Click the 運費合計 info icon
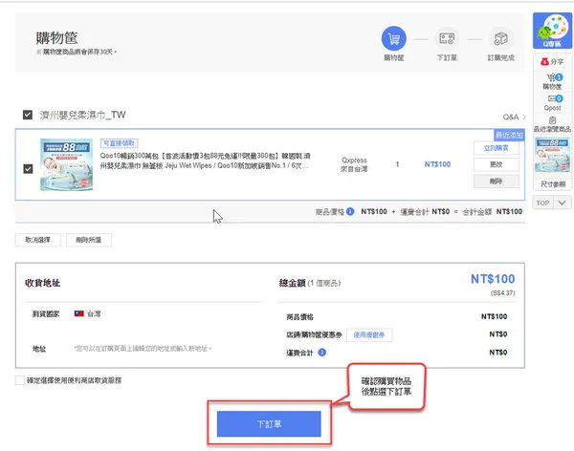 [322, 353]
